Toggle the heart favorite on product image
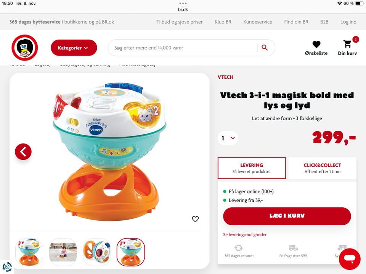Image resolution: width=366 pixels, height=274 pixels. point(195,219)
